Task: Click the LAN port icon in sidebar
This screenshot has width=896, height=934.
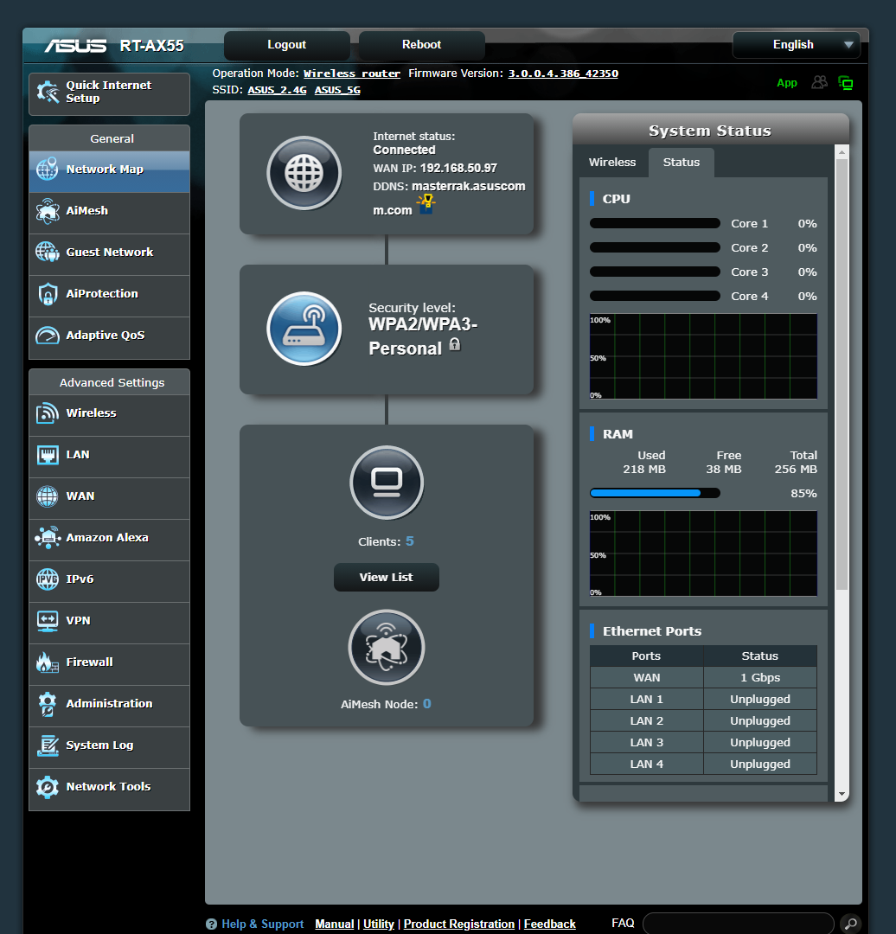Action: point(47,455)
